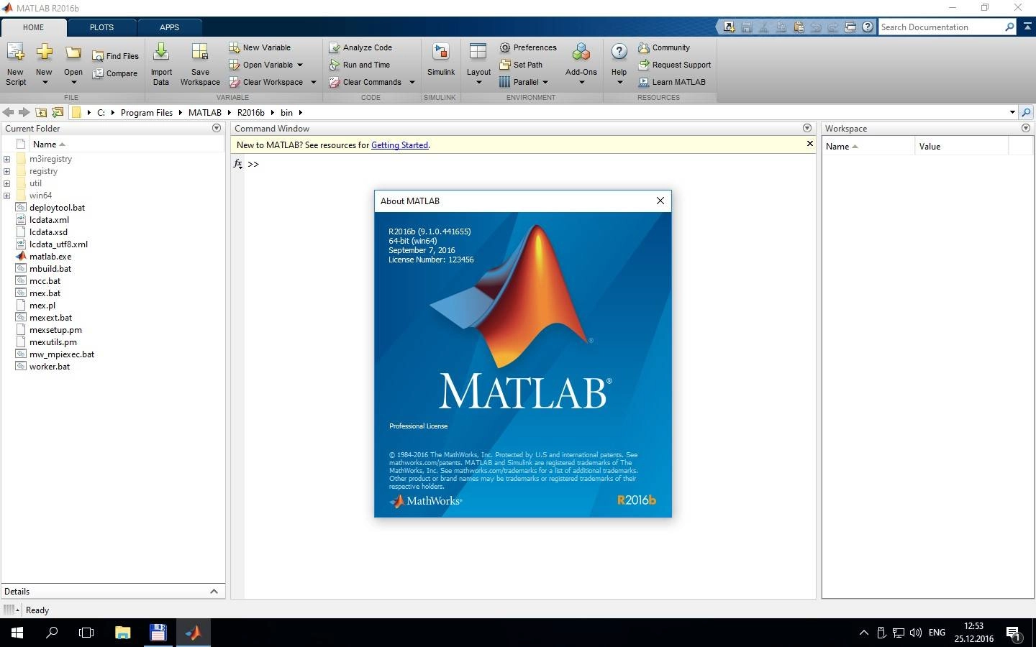Expand the Clear Commands dropdown arrow

[x=412, y=82]
